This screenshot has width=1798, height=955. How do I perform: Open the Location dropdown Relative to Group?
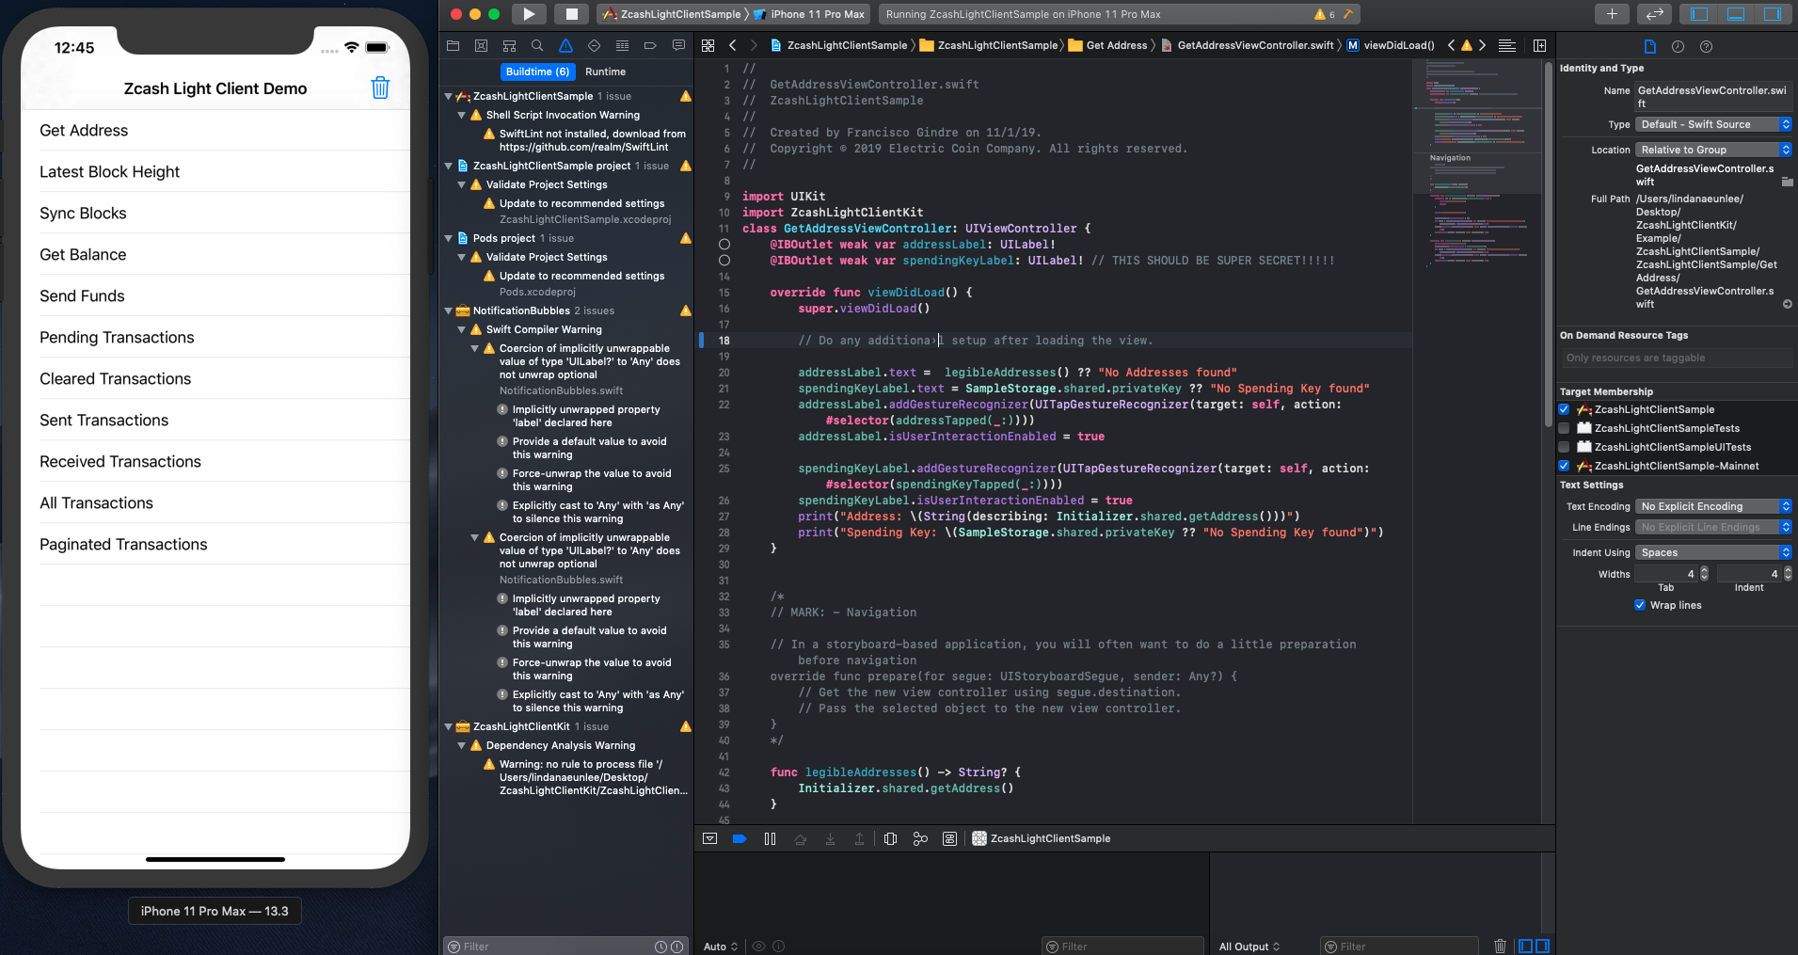pos(1713,150)
